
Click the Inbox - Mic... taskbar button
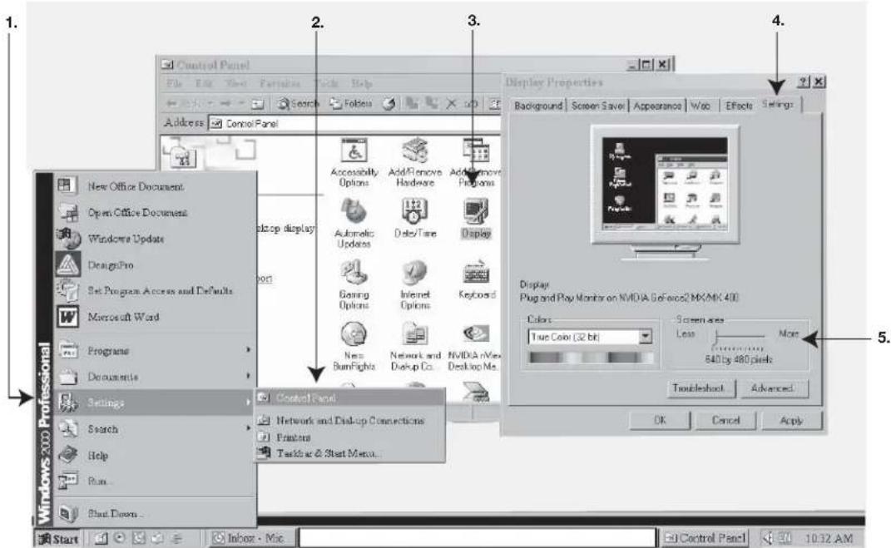(x=253, y=537)
